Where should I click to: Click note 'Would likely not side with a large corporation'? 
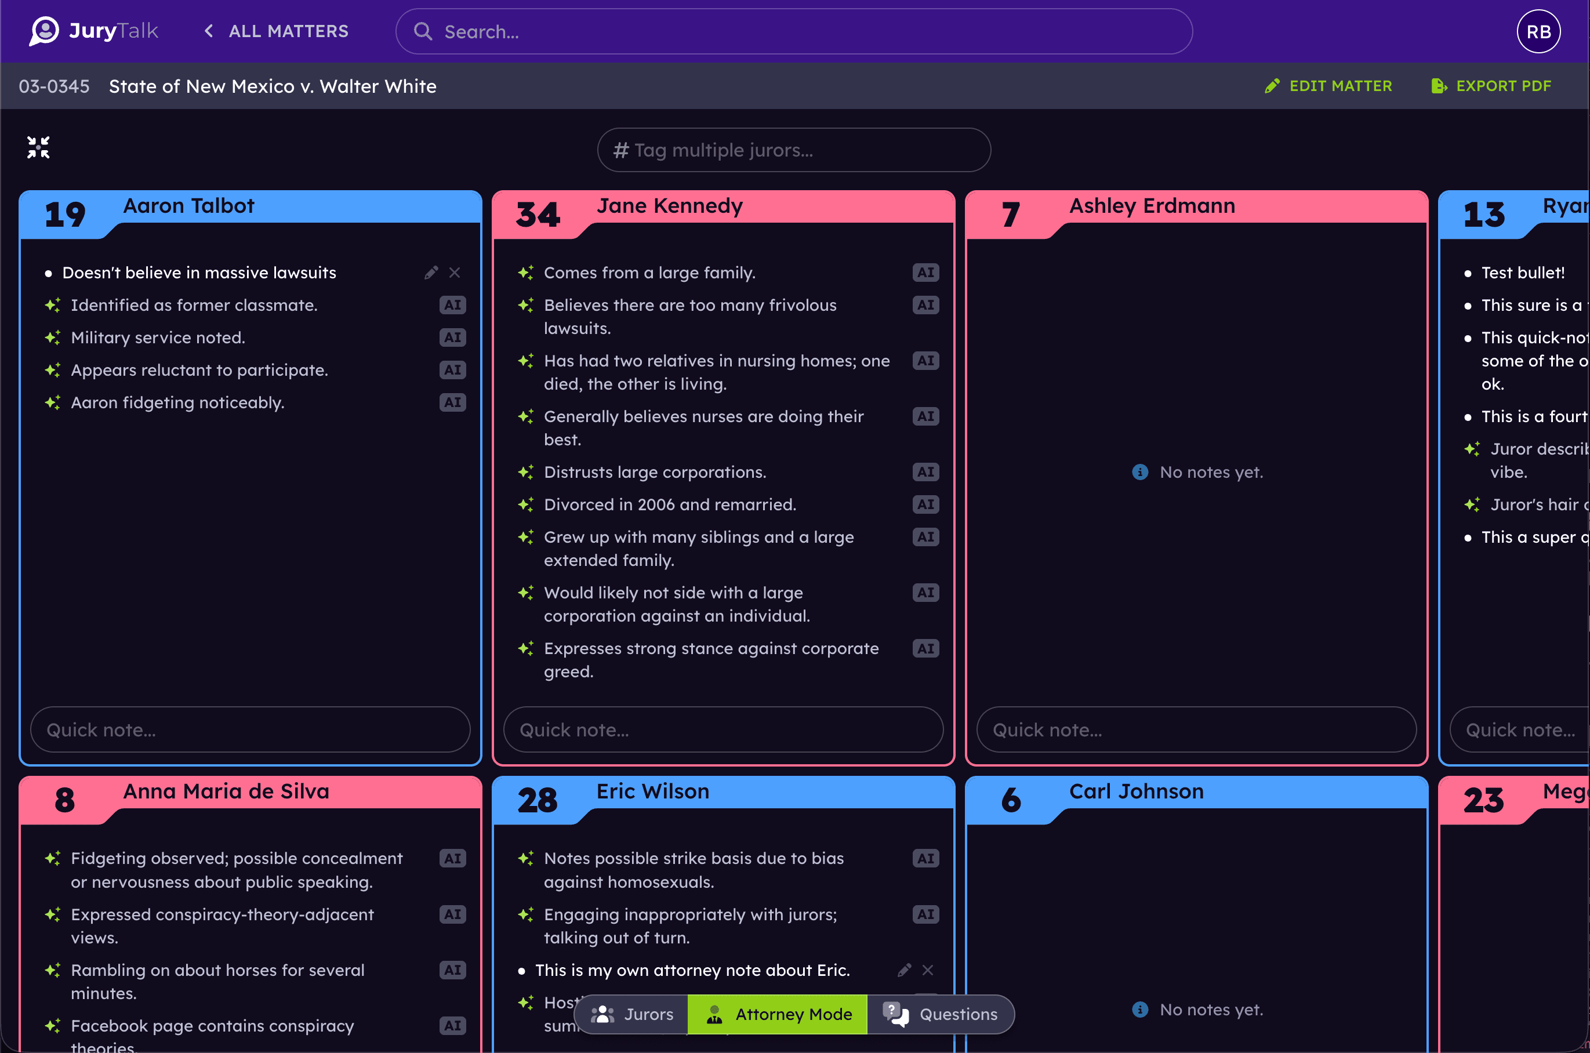[x=677, y=604]
